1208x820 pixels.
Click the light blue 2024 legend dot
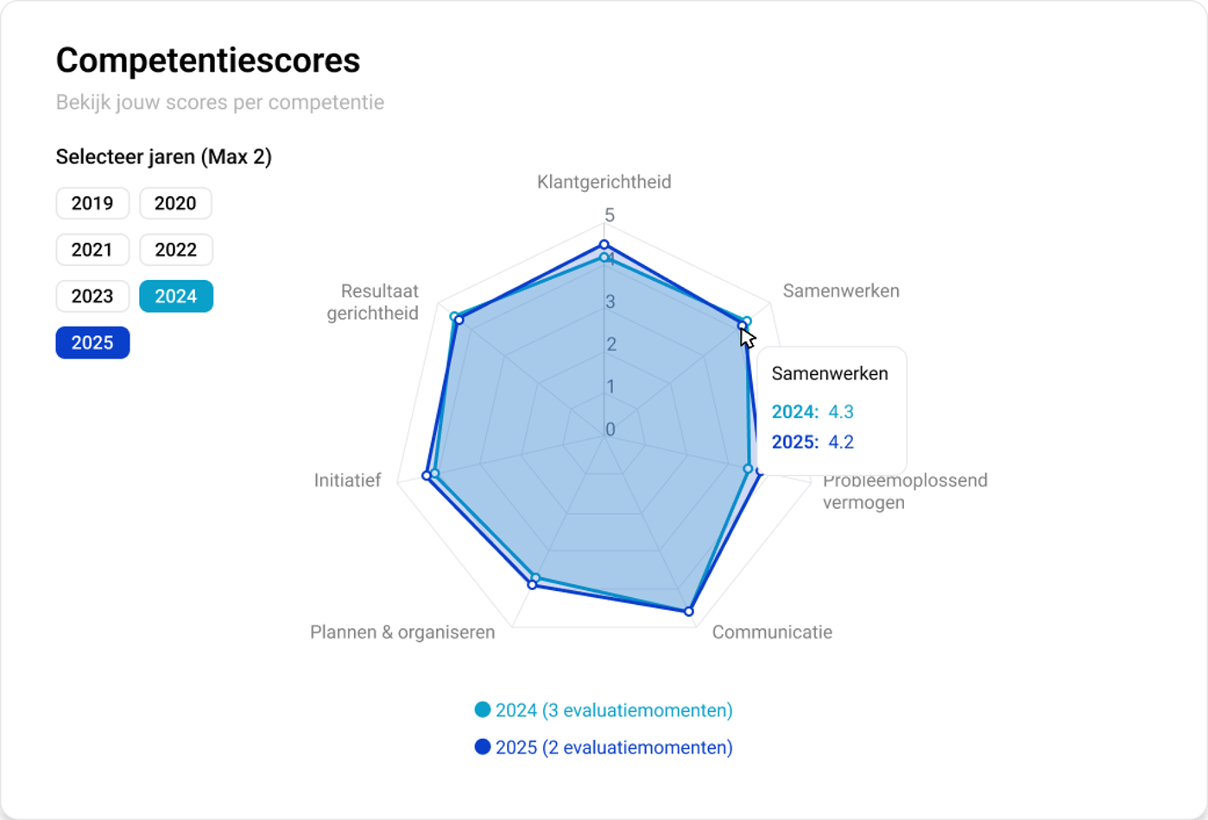[x=483, y=710]
